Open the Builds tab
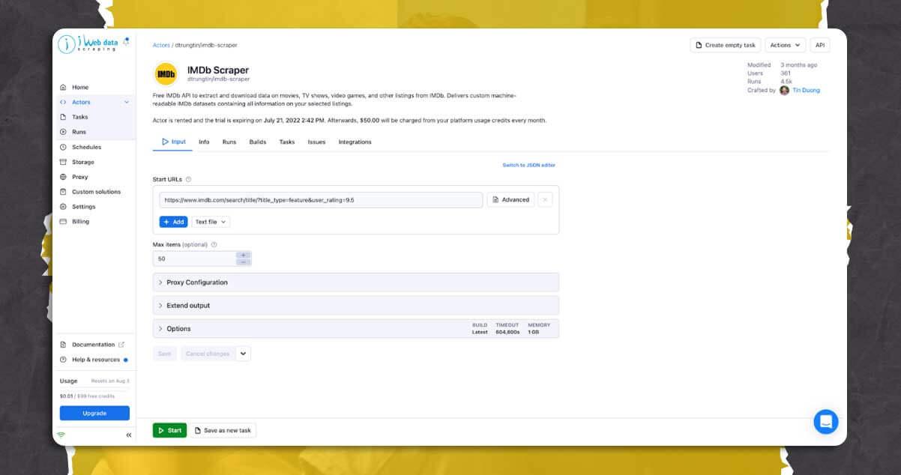The width and height of the screenshot is (901, 475). click(257, 142)
